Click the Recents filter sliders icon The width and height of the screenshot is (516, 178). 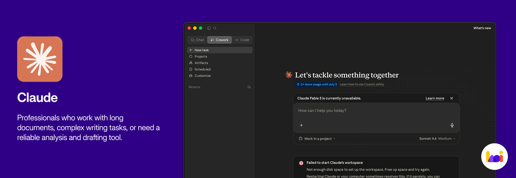point(249,87)
